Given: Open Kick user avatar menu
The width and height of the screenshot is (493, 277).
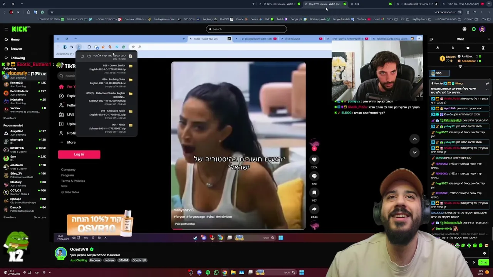Looking at the screenshot, I should [482, 29].
